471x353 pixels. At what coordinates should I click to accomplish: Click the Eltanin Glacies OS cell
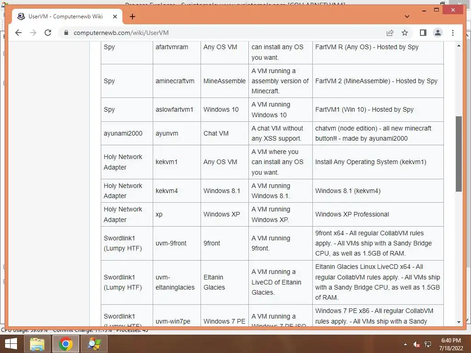pyautogui.click(x=224, y=282)
